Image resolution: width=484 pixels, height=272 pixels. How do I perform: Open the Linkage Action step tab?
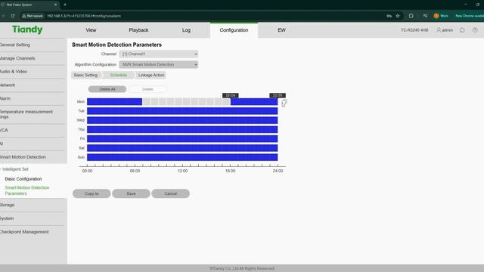(x=151, y=75)
